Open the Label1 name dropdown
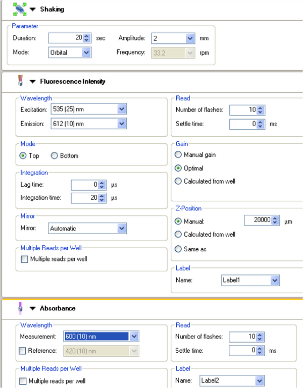The width and height of the screenshot is (303, 388). coord(274,280)
